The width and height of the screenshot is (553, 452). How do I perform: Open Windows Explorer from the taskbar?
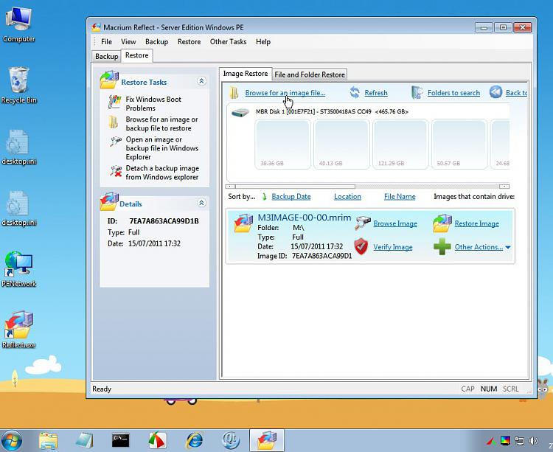49,441
